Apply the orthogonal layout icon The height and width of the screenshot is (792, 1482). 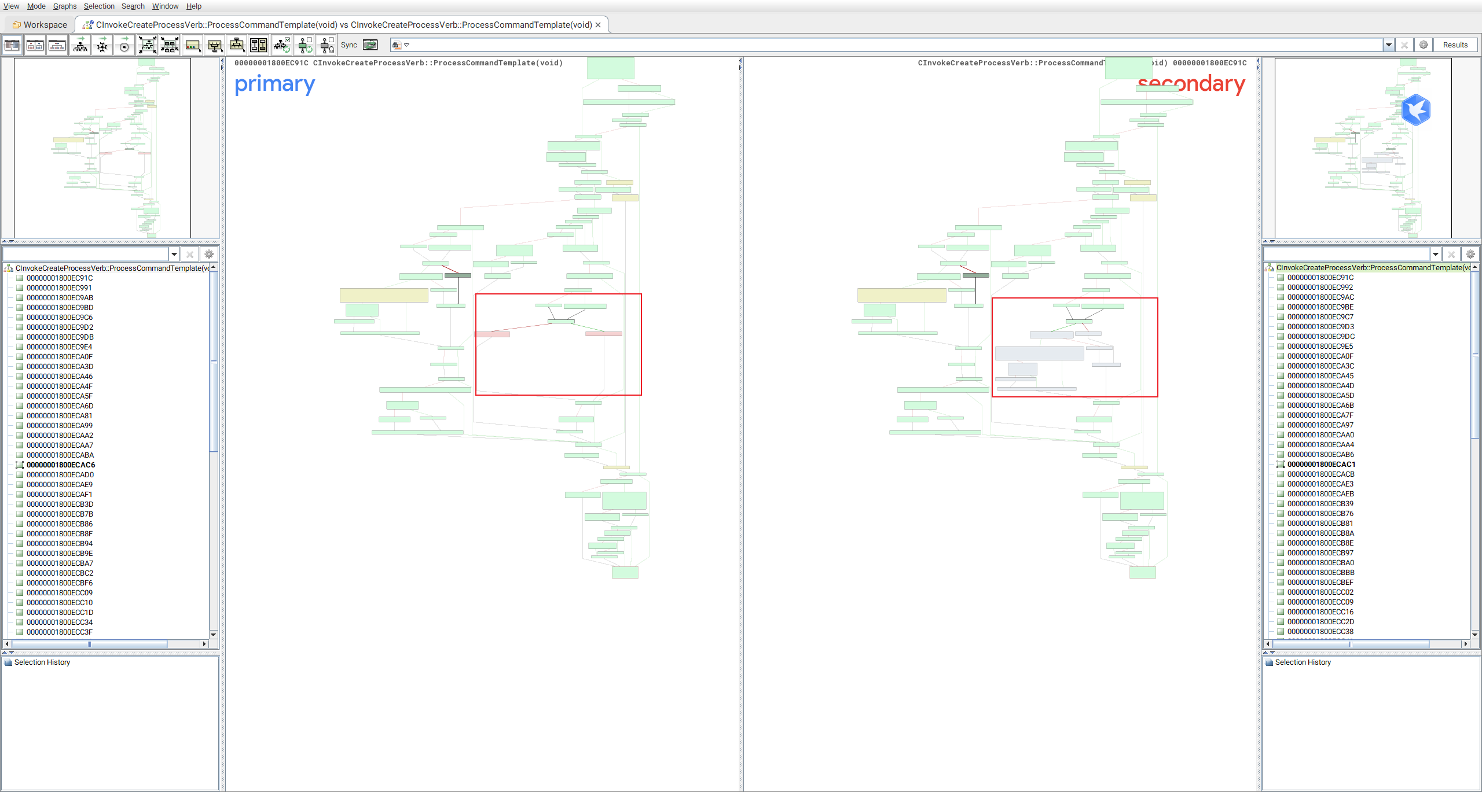(x=102, y=45)
